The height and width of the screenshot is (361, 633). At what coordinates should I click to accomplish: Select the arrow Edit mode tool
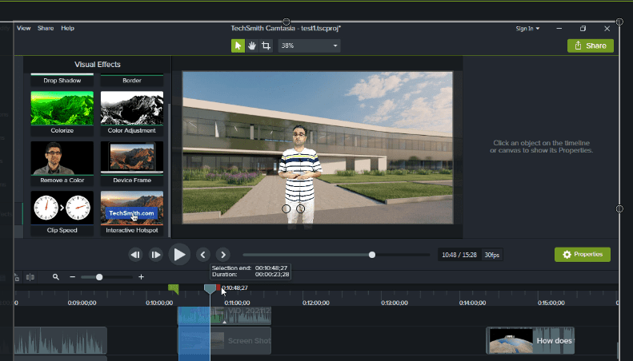238,46
